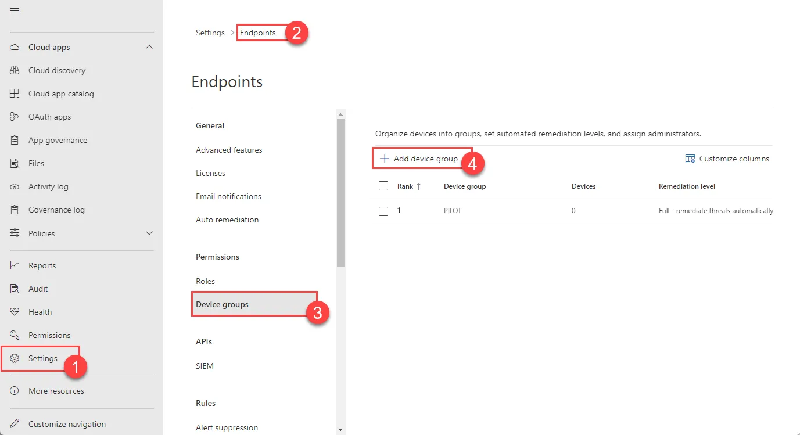Click the Full remediation level cell
This screenshot has width=800, height=435.
(716, 211)
